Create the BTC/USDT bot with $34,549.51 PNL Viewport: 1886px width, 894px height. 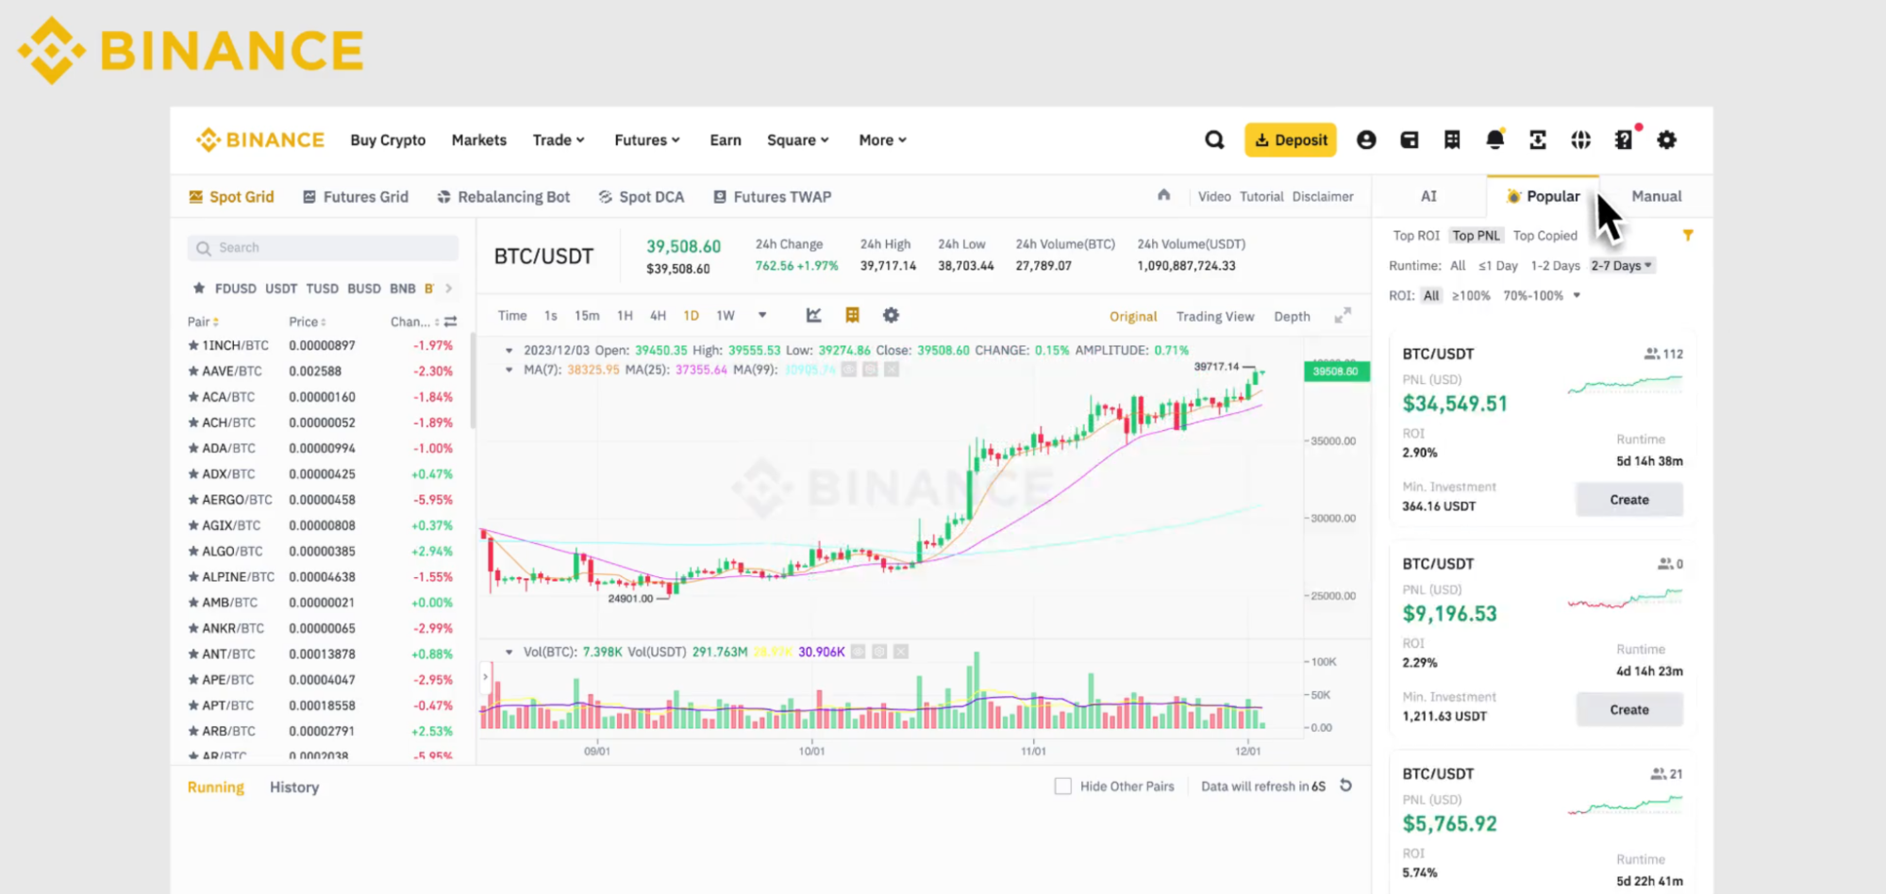click(1628, 499)
